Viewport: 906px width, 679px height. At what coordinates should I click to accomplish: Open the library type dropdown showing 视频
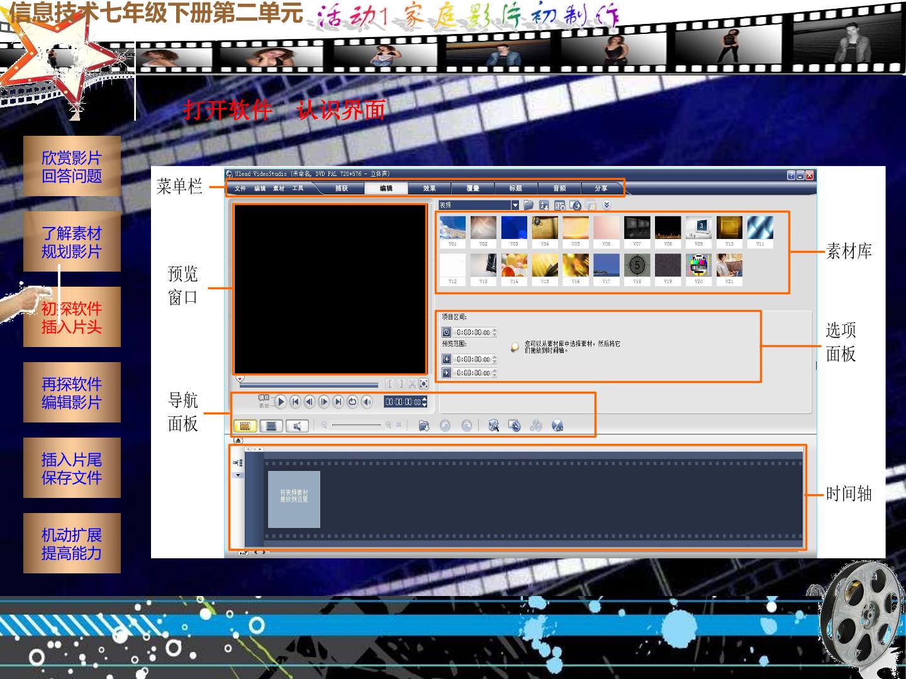point(479,205)
